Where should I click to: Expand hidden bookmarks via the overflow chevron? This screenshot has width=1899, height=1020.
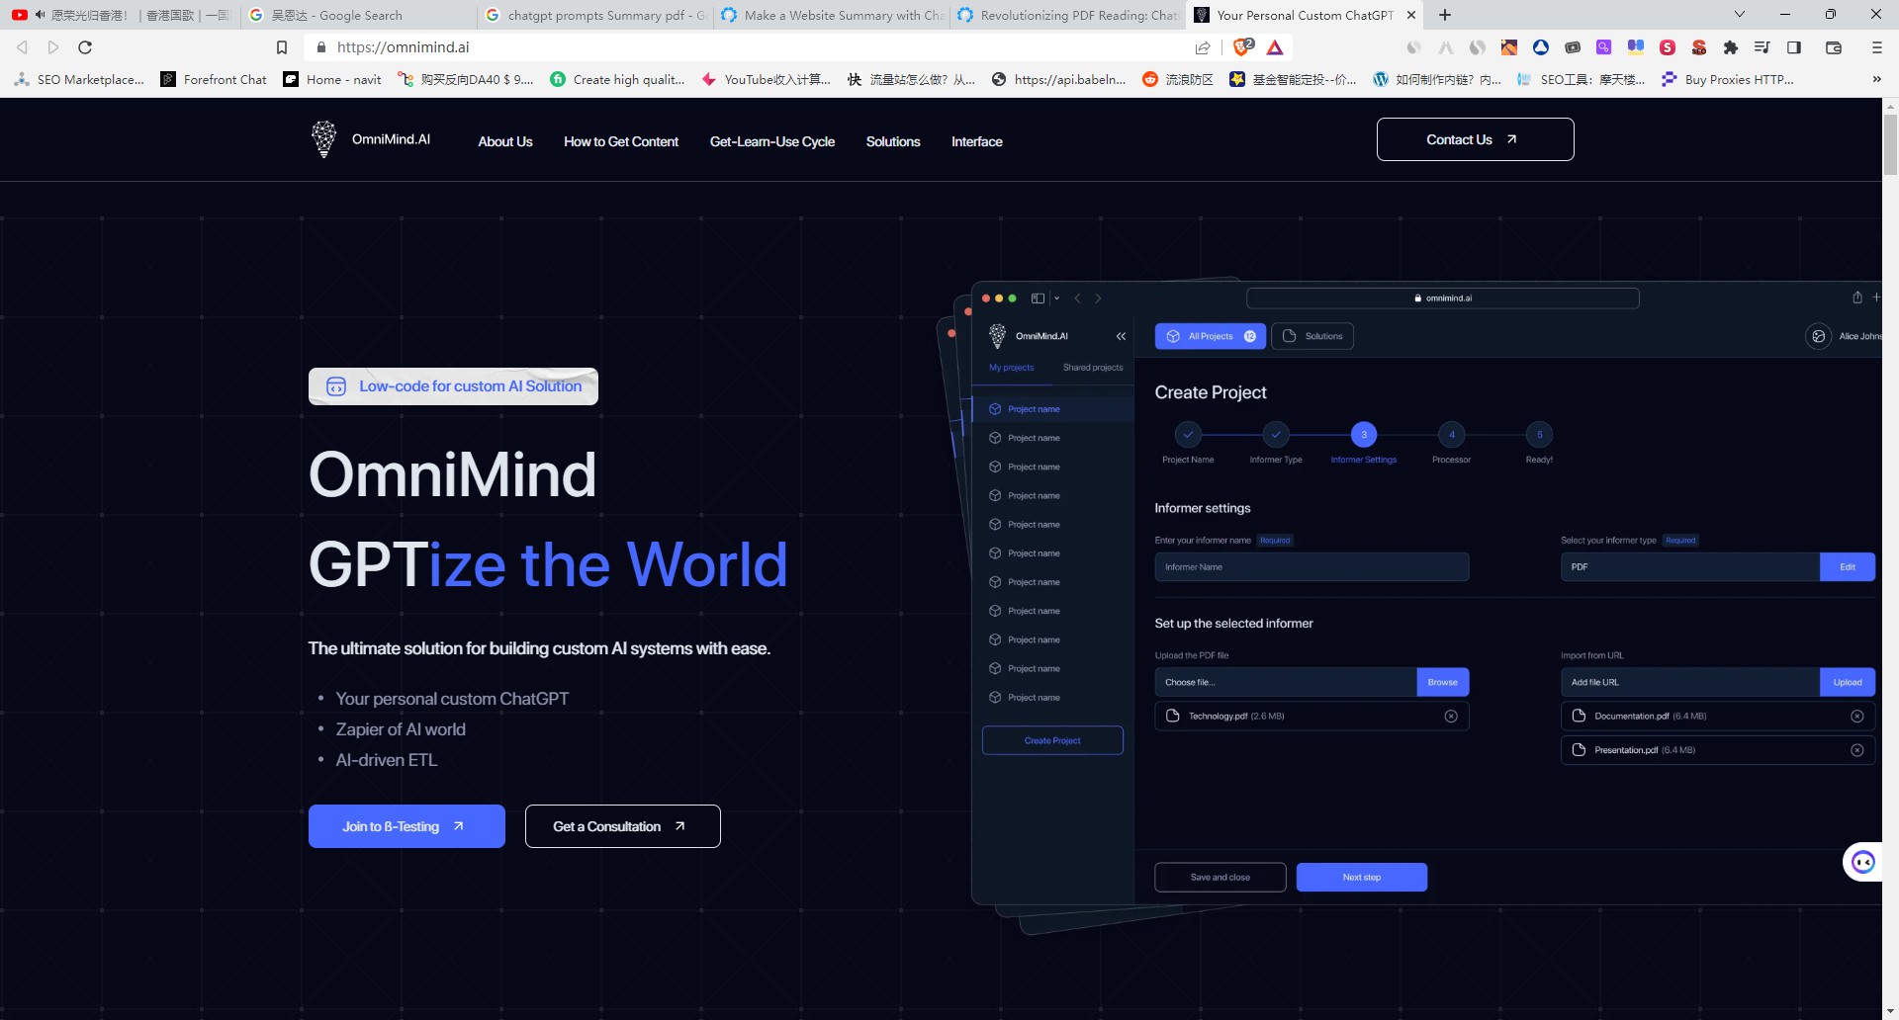pos(1877,79)
